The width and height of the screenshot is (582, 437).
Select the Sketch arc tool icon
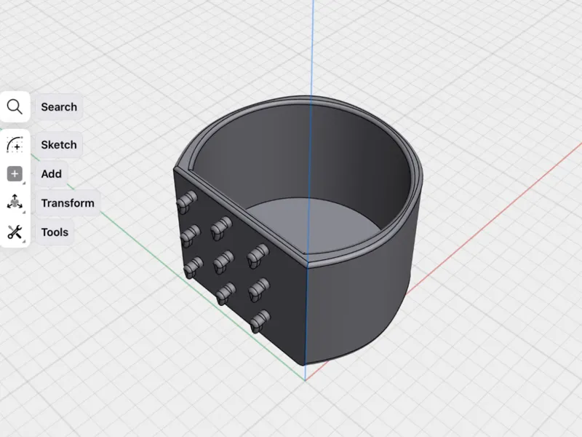[15, 144]
